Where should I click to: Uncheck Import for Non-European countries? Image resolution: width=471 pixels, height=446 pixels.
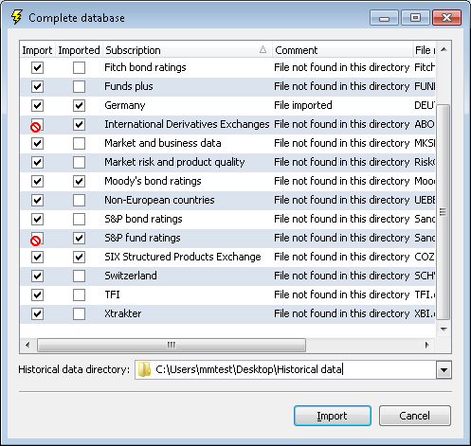(x=37, y=200)
